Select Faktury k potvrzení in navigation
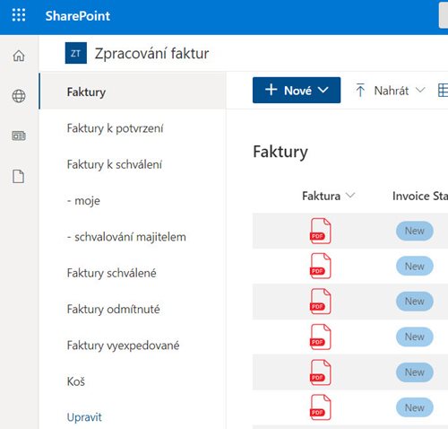Viewport: 448px width, 429px height. point(115,128)
